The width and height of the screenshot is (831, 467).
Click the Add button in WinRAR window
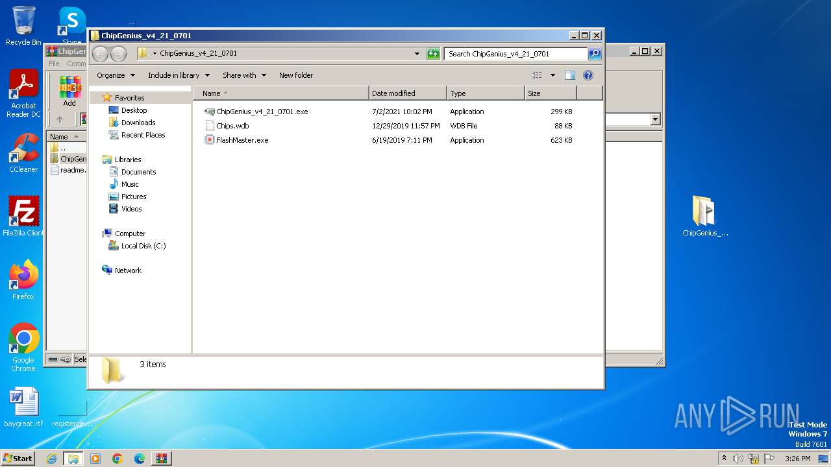[69, 91]
